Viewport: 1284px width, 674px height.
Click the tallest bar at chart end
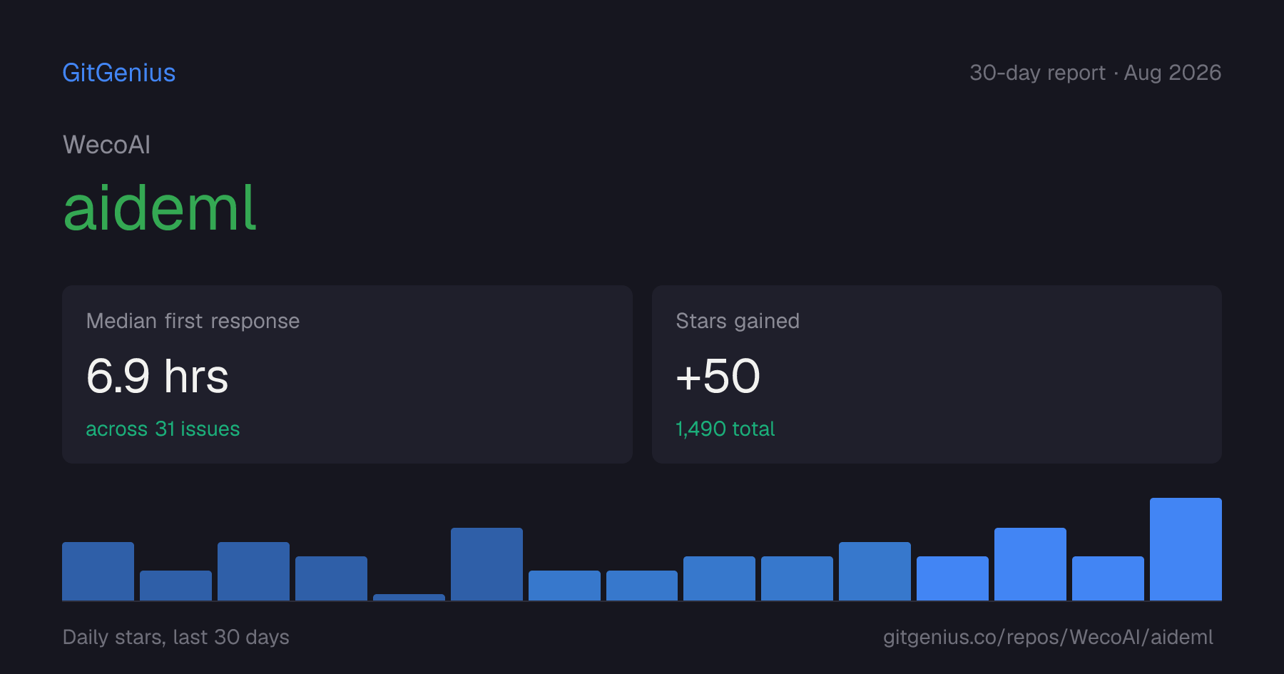click(1186, 549)
